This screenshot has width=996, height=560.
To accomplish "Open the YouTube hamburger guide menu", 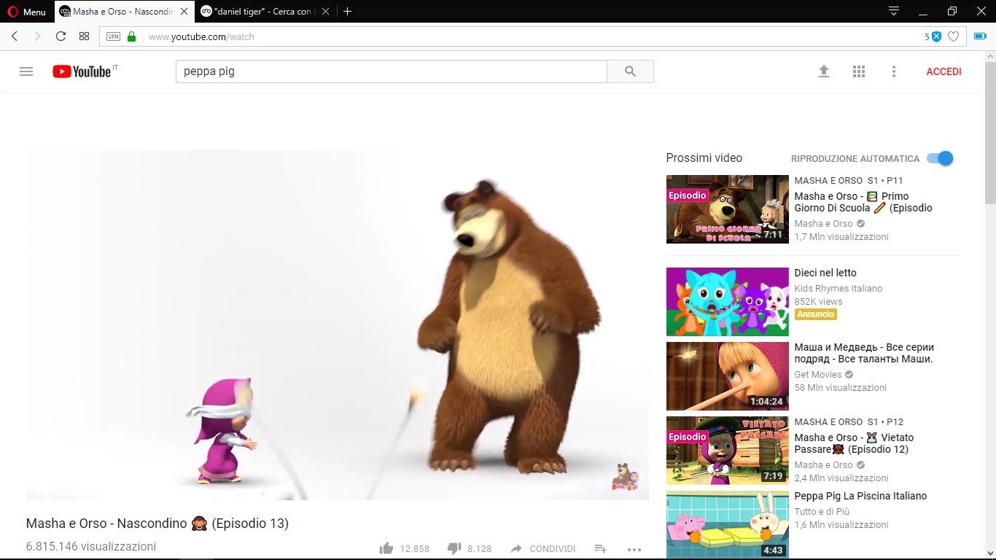I will [x=26, y=71].
